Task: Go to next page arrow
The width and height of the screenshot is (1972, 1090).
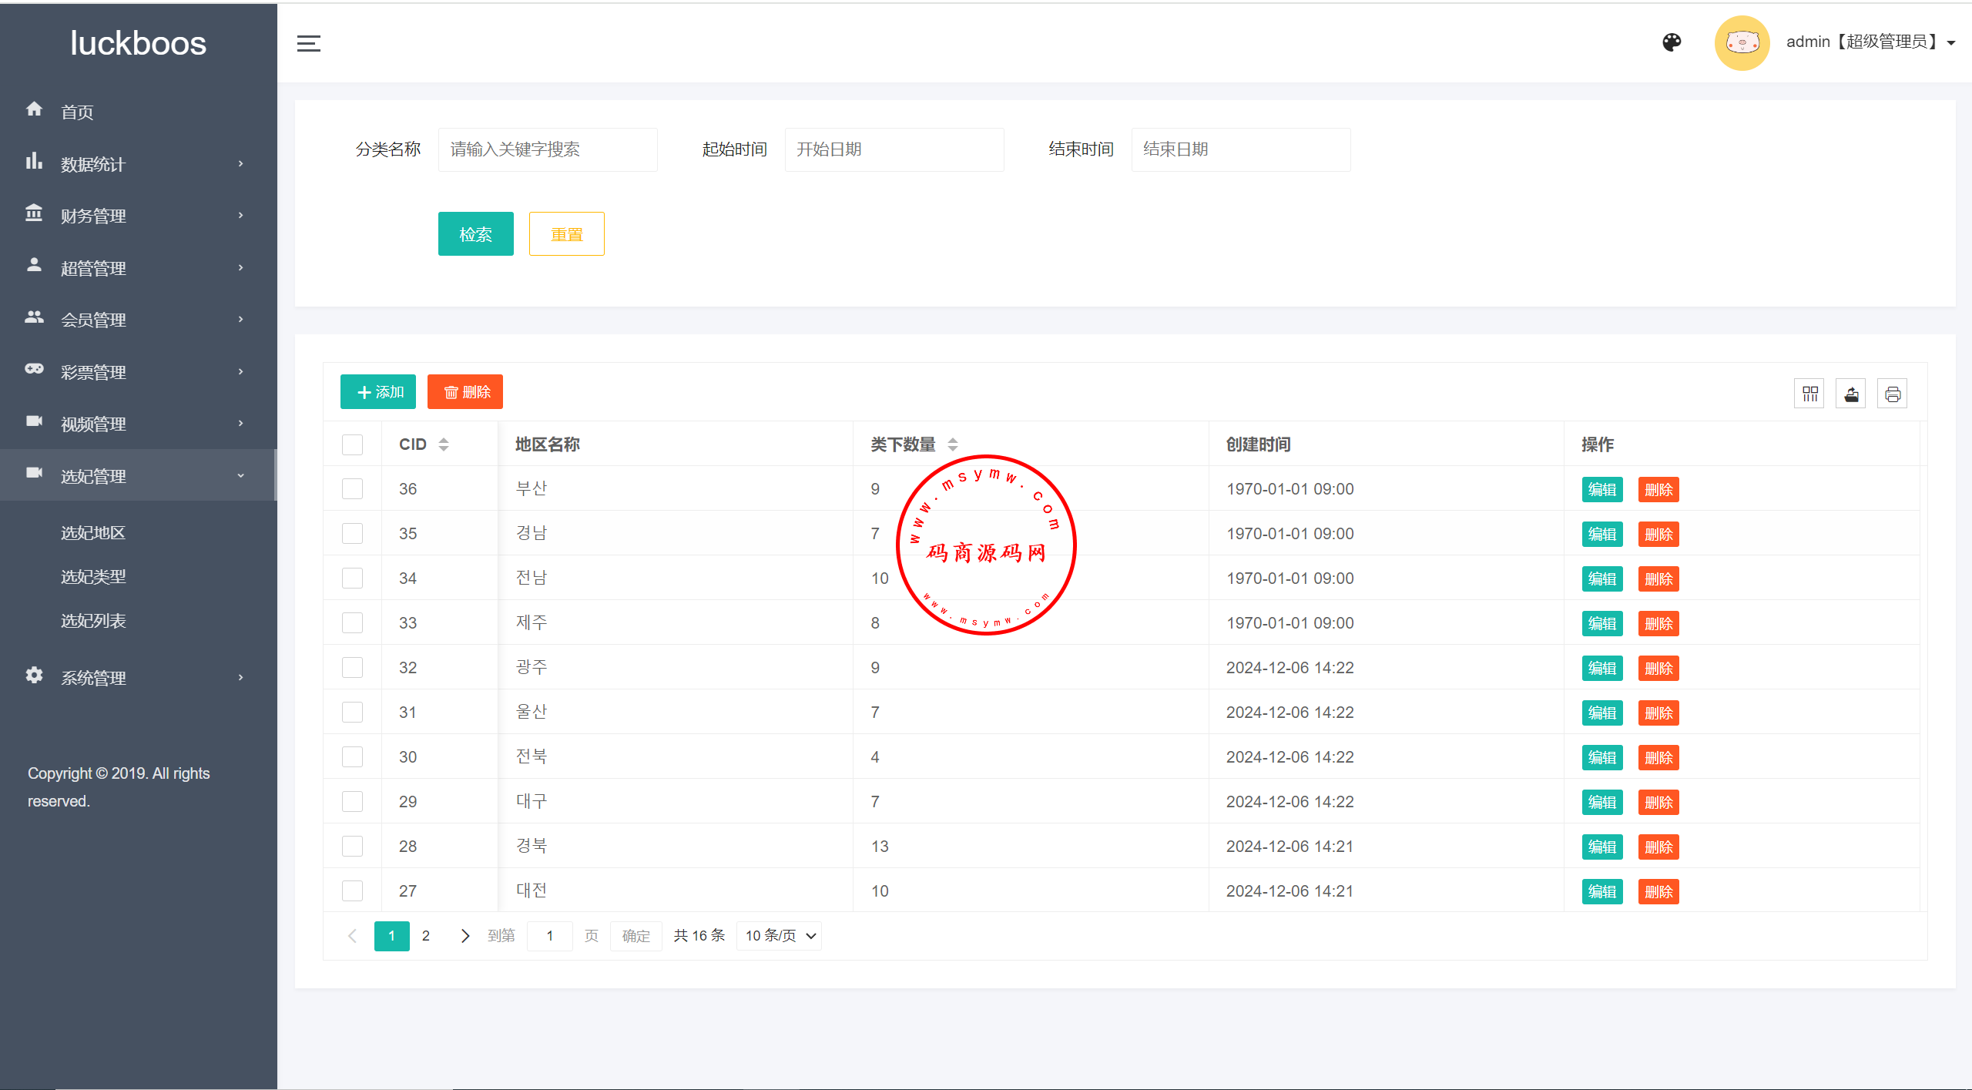Action: point(464,936)
